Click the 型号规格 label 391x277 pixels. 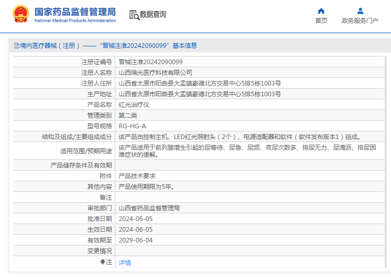point(100,126)
